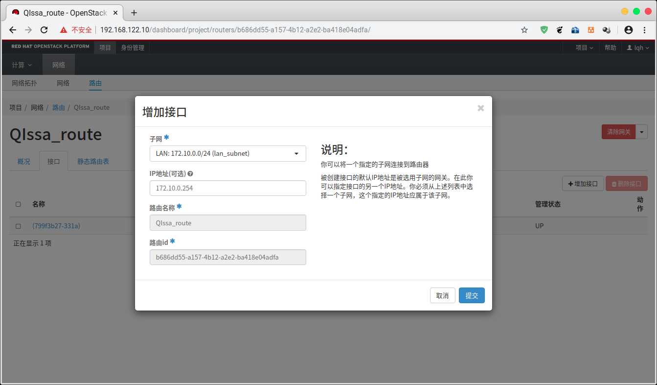Click the UP status cell

tap(540, 226)
